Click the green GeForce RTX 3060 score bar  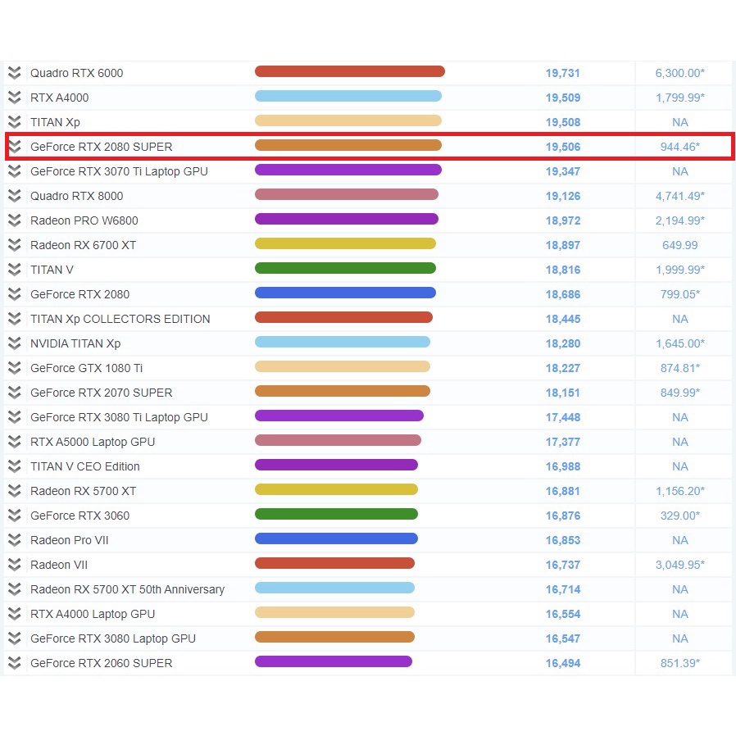point(336,514)
